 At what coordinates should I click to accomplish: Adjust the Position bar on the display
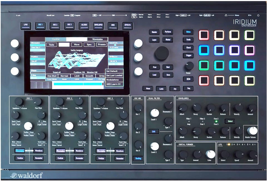[38, 59]
